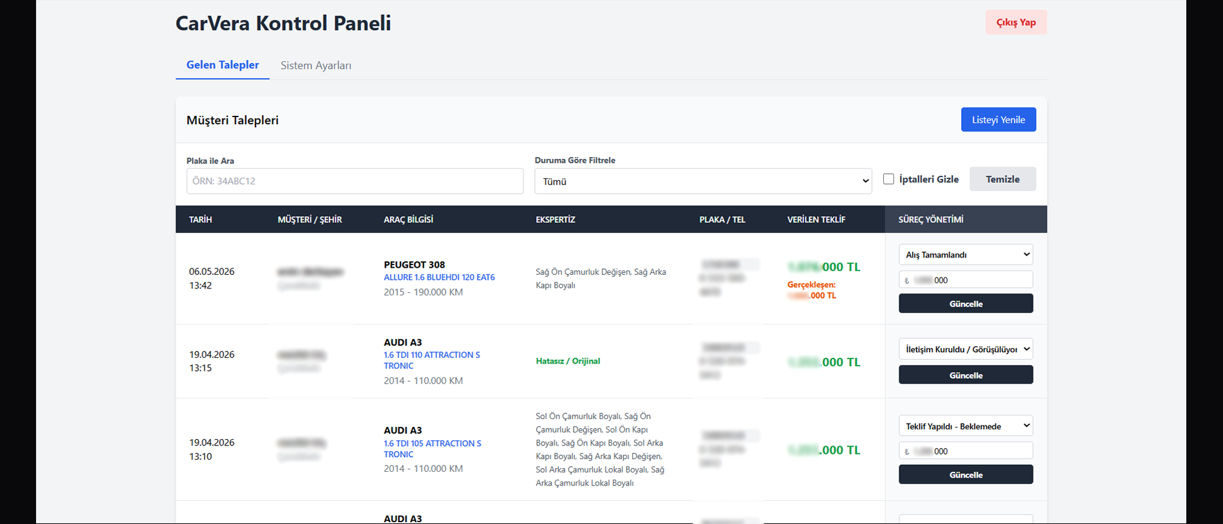Click the EKSPERTİZ column header

(x=555, y=220)
